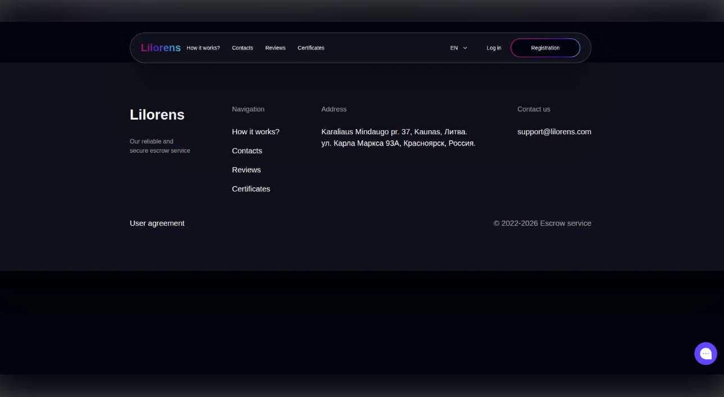This screenshot has height=397, width=724.
Task: Select Certificates in the header menu
Action: (311, 48)
